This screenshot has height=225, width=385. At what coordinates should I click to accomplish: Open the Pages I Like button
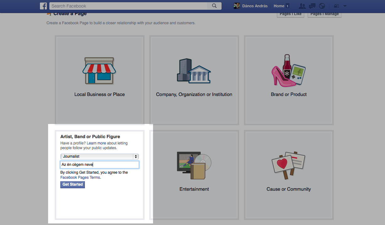coord(290,14)
